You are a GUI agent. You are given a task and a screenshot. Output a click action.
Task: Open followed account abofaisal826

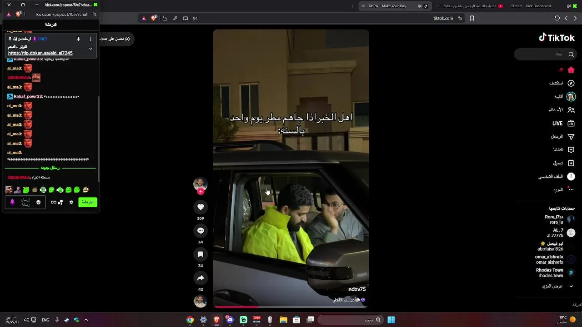click(x=557, y=246)
